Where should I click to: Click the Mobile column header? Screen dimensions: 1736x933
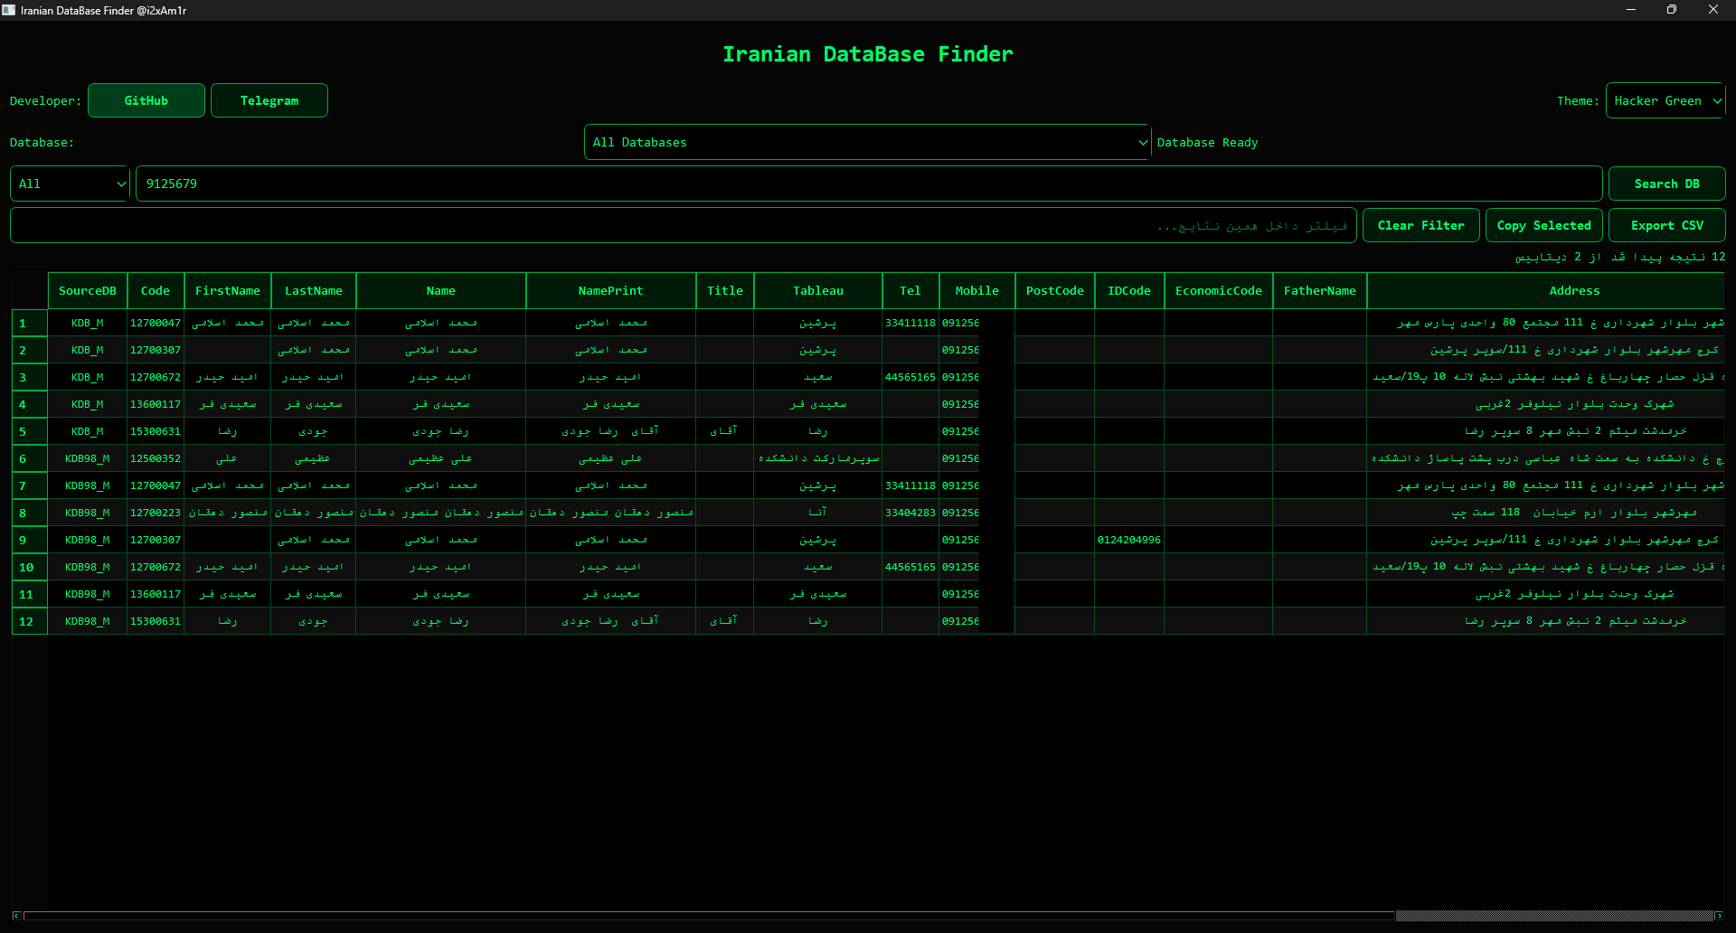point(977,290)
